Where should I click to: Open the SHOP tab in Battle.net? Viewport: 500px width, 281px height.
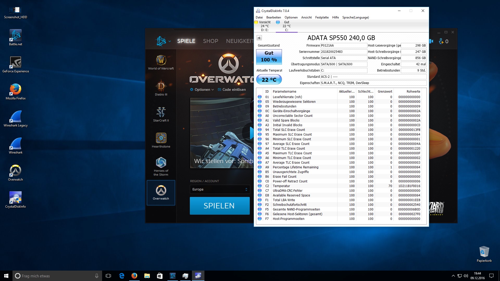pyautogui.click(x=210, y=41)
